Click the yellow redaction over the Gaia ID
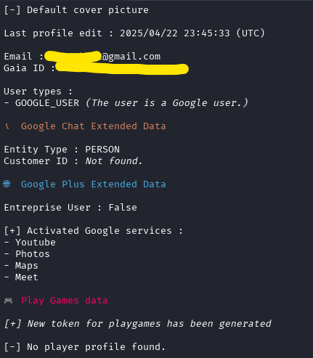 (x=122, y=68)
